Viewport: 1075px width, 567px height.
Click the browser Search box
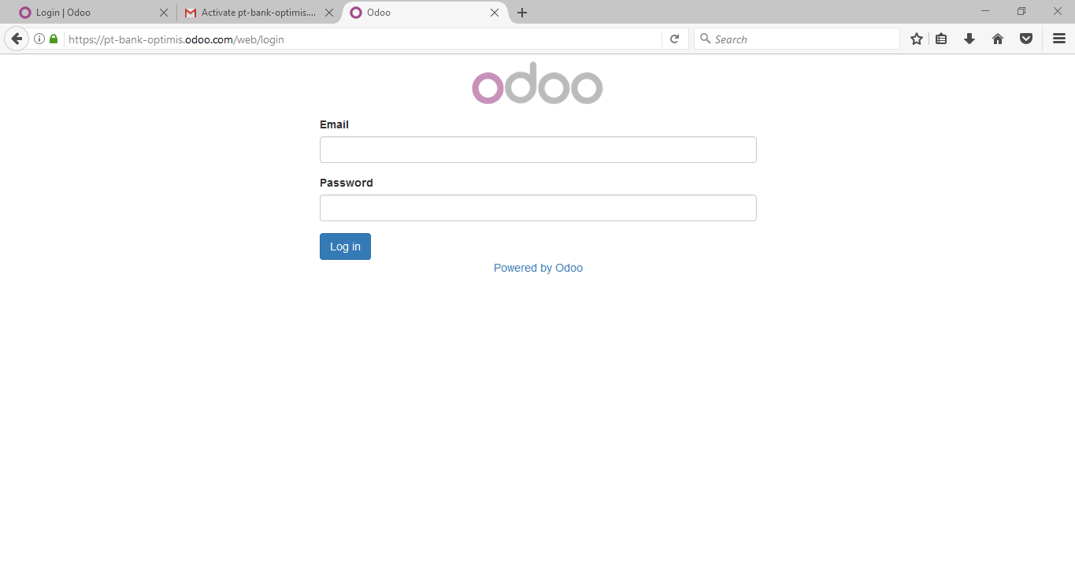click(797, 39)
